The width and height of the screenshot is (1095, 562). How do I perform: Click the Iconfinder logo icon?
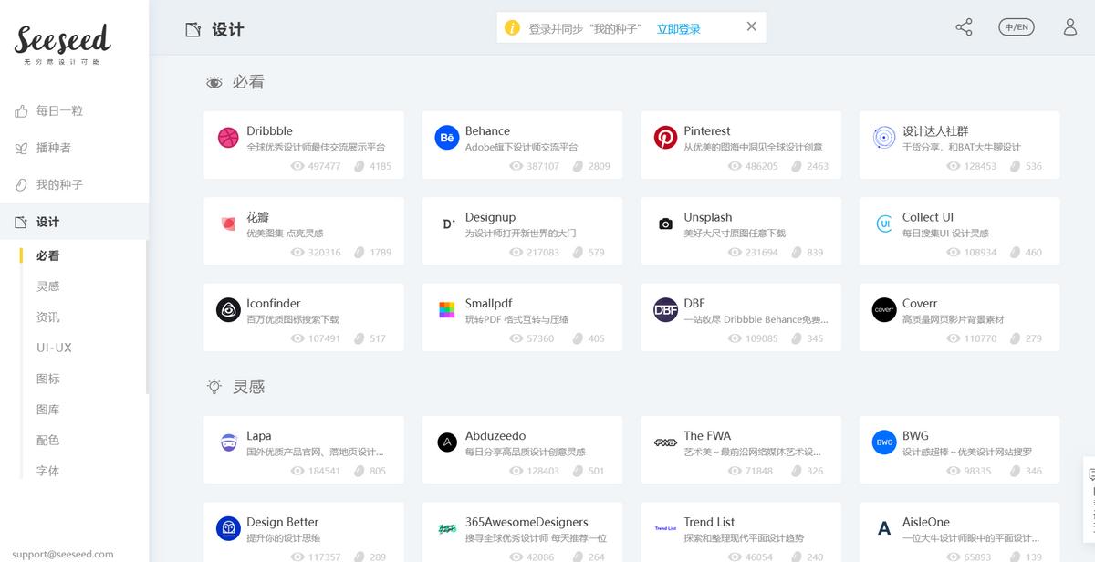point(227,310)
